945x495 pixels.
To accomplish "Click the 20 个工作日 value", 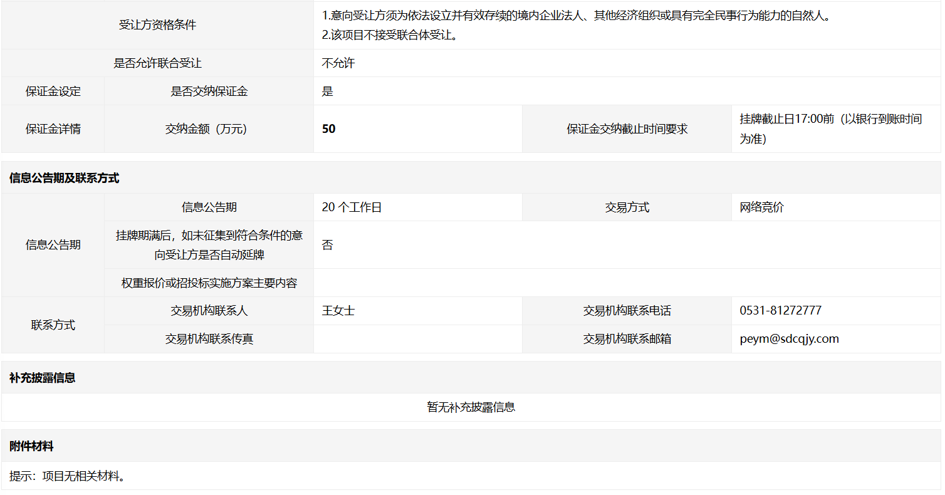I will point(352,207).
